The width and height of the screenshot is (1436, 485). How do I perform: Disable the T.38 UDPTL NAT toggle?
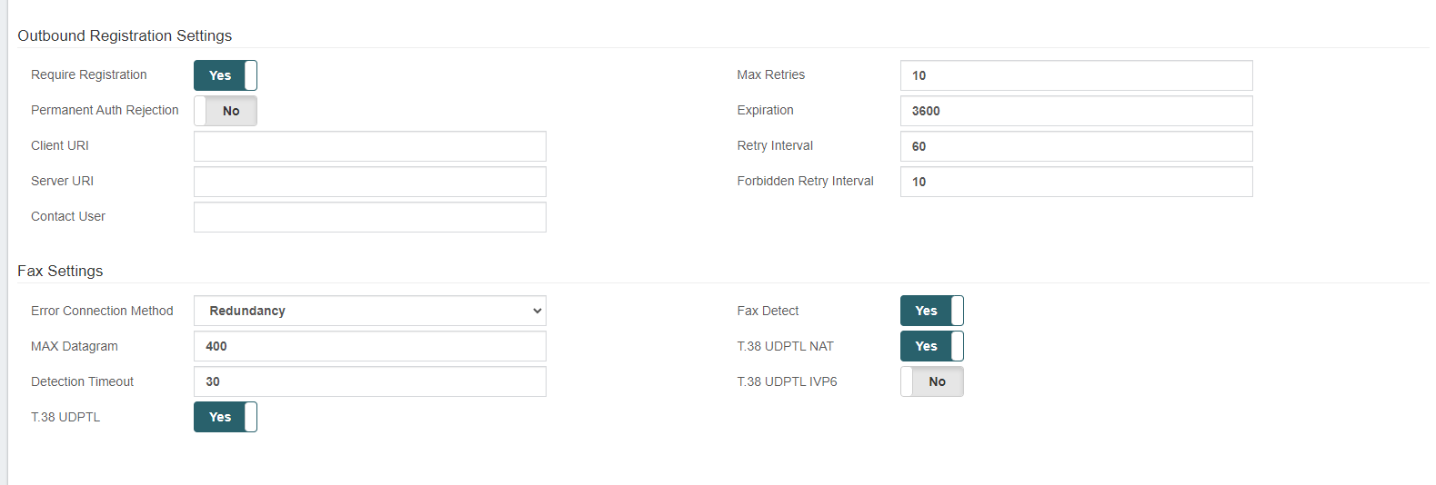pos(932,346)
